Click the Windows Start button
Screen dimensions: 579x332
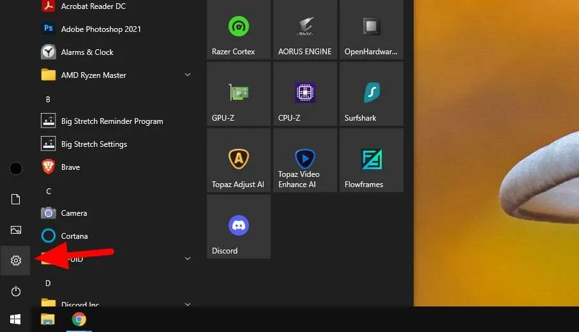(x=15, y=319)
